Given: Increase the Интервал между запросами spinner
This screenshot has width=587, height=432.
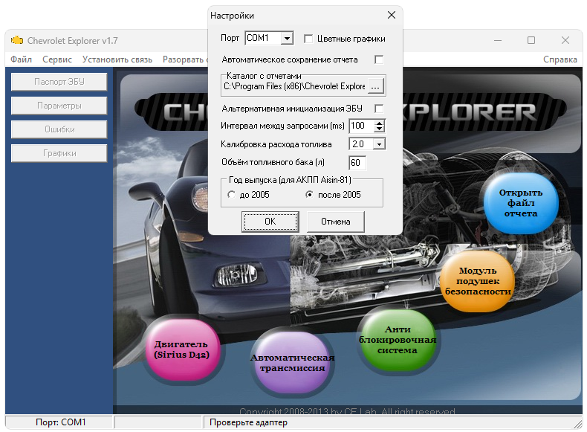Looking at the screenshot, I should 379,123.
